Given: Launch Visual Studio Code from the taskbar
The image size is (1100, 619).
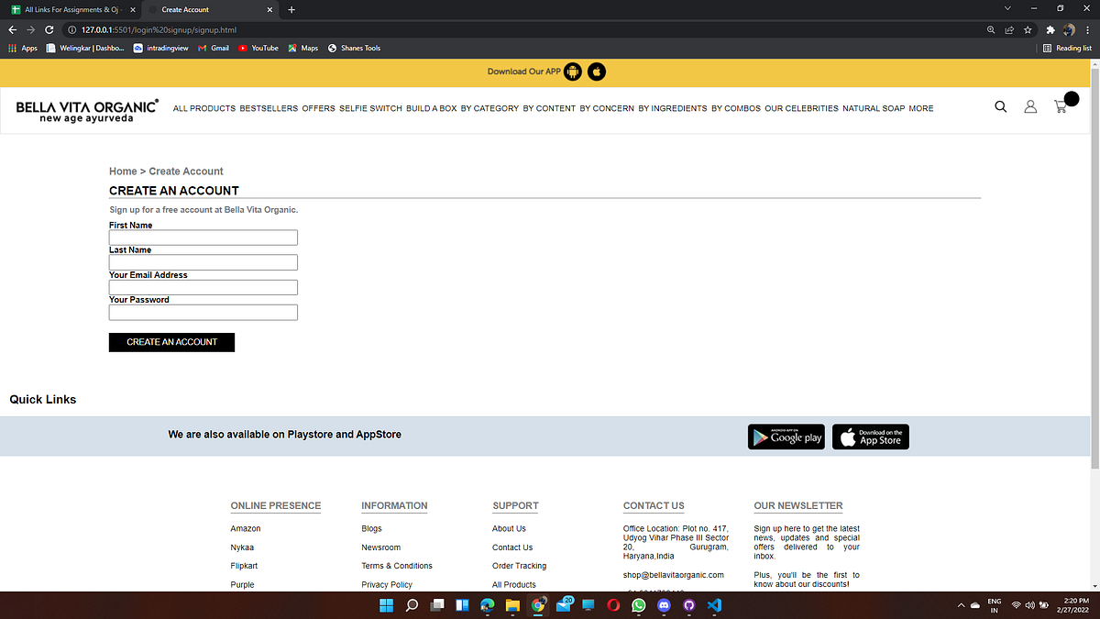Looking at the screenshot, I should 714,604.
